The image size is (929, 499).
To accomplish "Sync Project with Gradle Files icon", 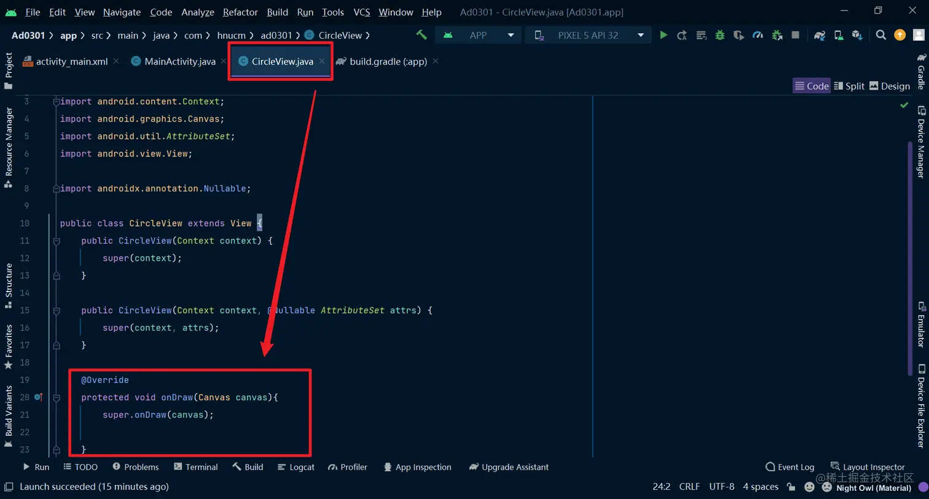I will tap(820, 35).
